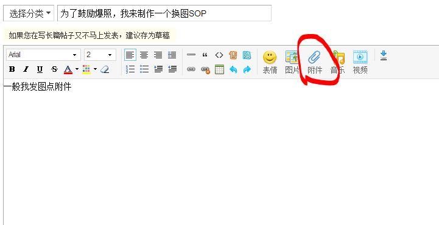
Task: Click the 隐 hidden content icon
Action: tap(247, 55)
